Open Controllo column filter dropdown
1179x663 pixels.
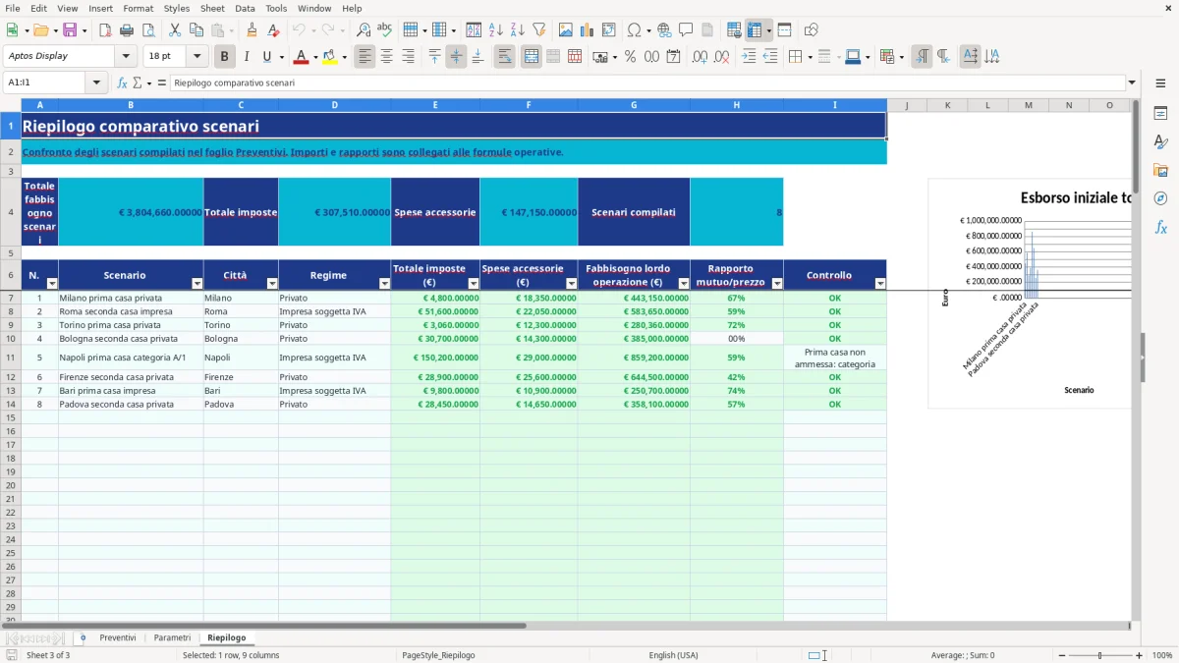tap(880, 283)
